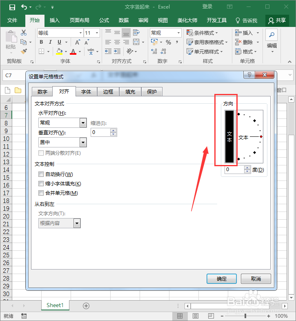The image size is (296, 321).
Task: Switch to the 填充 dialog tab
Action: pyautogui.click(x=130, y=92)
